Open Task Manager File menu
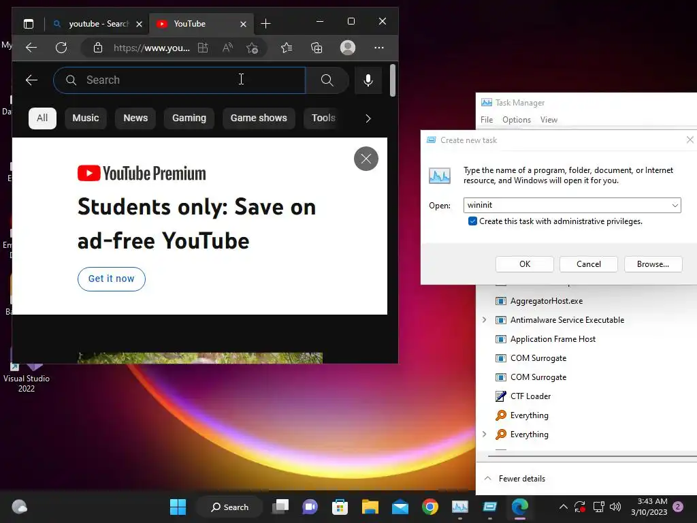Viewport: 697px width, 523px height. click(x=487, y=120)
